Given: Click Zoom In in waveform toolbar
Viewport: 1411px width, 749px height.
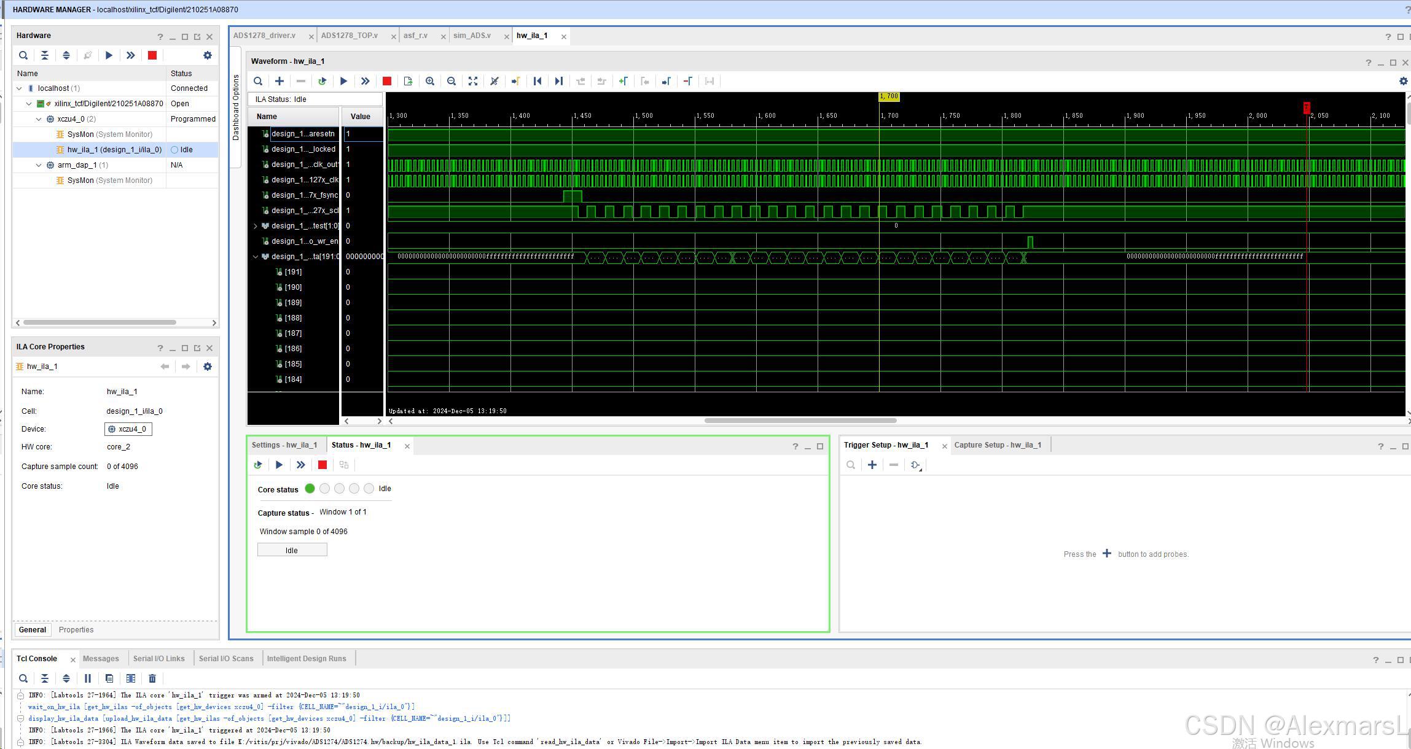Looking at the screenshot, I should tap(430, 81).
